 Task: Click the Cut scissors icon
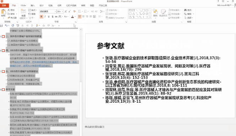point(9,10)
